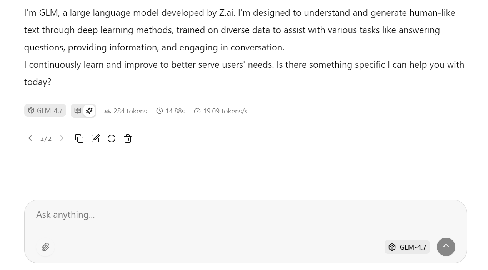Go to next response version
This screenshot has height=270, width=488.
point(62,138)
